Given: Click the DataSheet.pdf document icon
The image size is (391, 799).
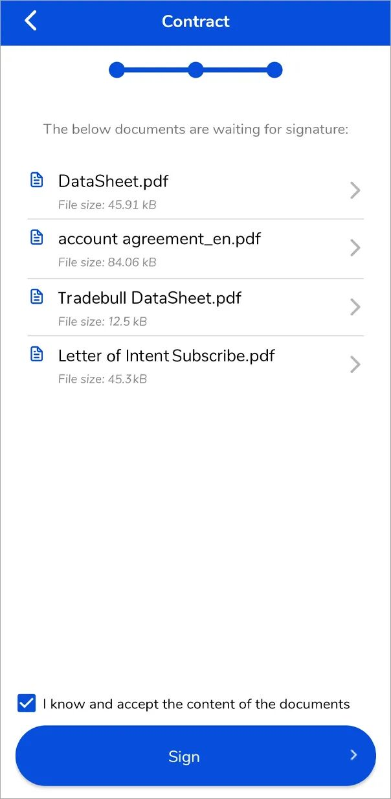Looking at the screenshot, I should [x=38, y=180].
